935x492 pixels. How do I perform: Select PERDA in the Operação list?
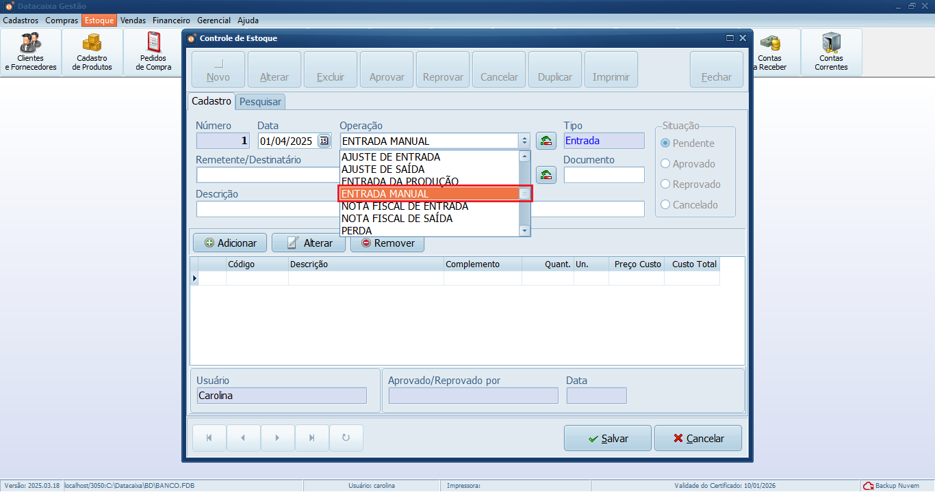pyautogui.click(x=357, y=231)
